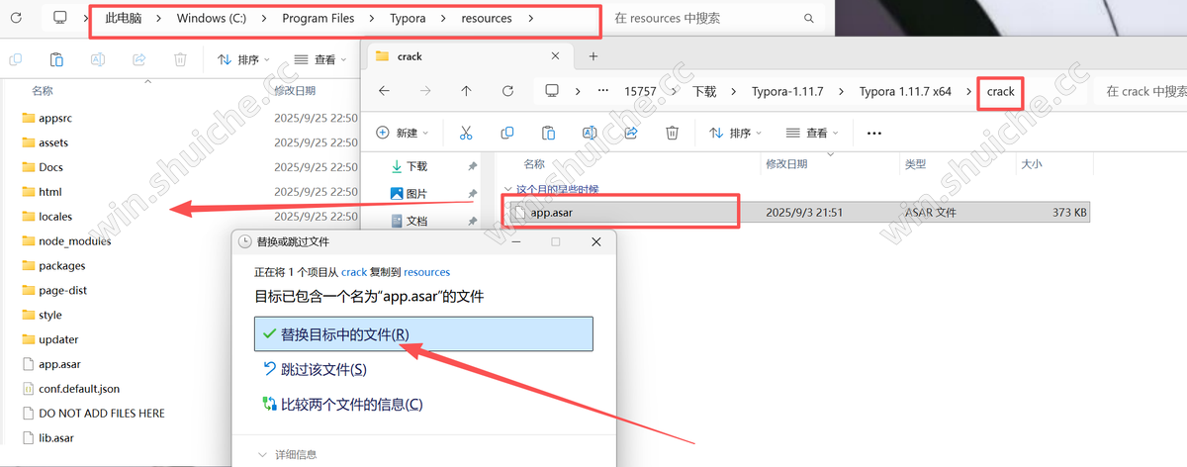Click the paste icon in the resources window toolbar
The height and width of the screenshot is (467, 1187).
[x=56, y=59]
